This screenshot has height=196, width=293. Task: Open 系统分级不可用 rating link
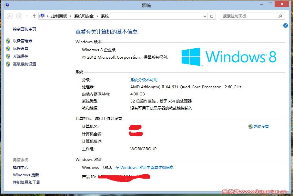point(144,80)
